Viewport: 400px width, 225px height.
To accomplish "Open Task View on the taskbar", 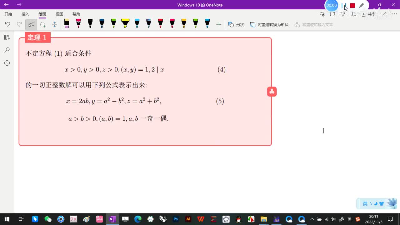I will [x=21, y=219].
